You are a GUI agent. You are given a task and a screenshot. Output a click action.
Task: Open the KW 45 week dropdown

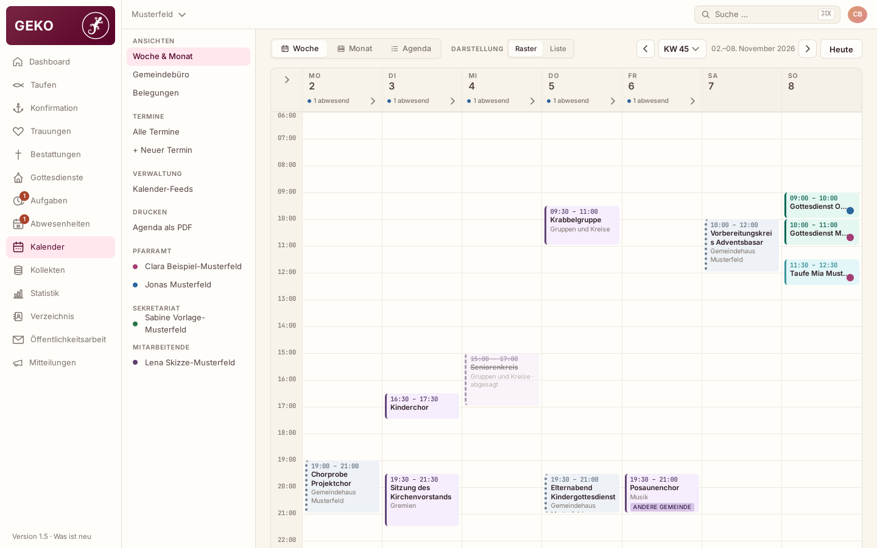(x=682, y=49)
